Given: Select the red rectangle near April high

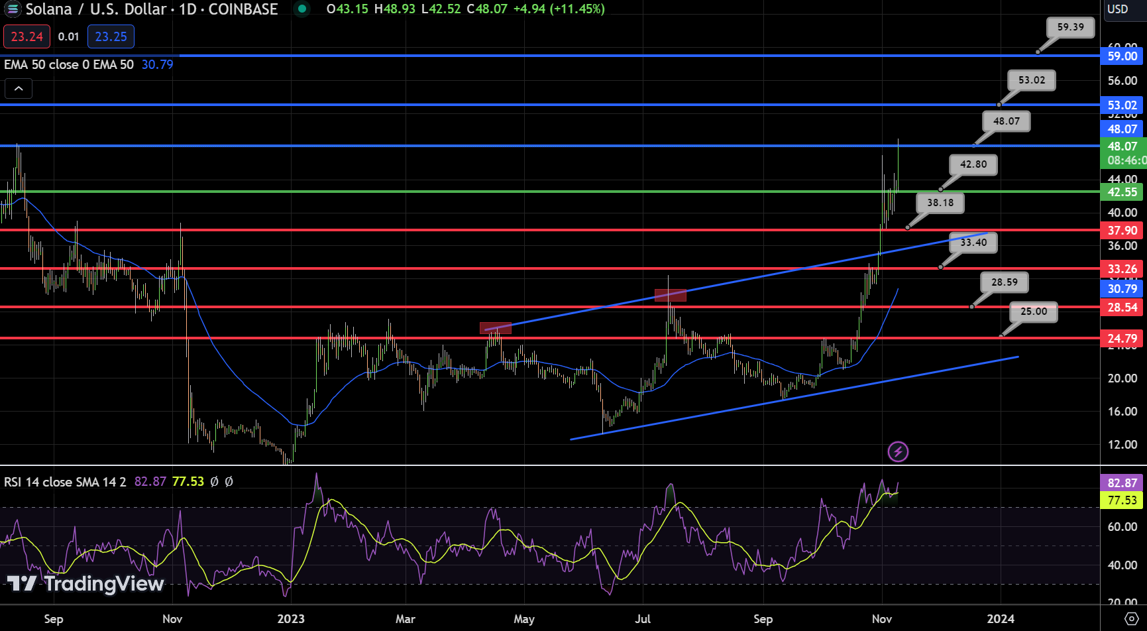Looking at the screenshot, I should pyautogui.click(x=496, y=328).
